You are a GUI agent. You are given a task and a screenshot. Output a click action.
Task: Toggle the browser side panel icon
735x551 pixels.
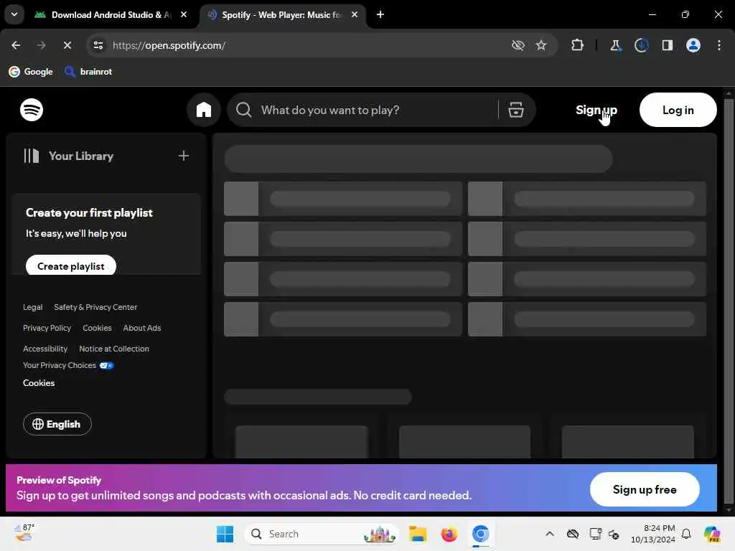pyautogui.click(x=667, y=45)
